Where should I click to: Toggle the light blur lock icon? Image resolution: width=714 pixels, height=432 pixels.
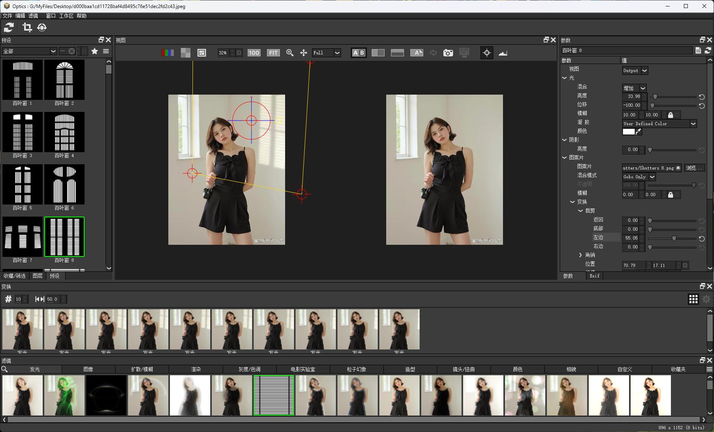pyautogui.click(x=671, y=115)
